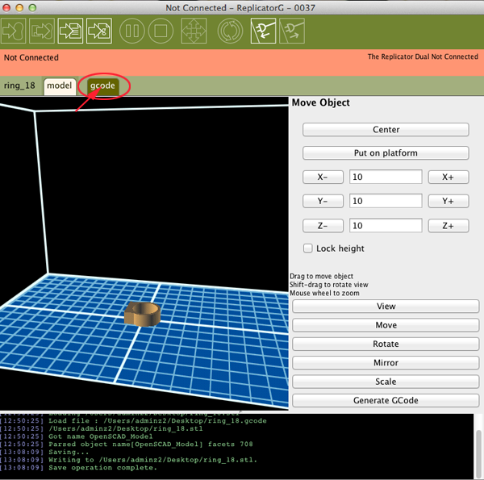This screenshot has width=484, height=480.
Task: Select the Move mode button
Action: tap(386, 325)
